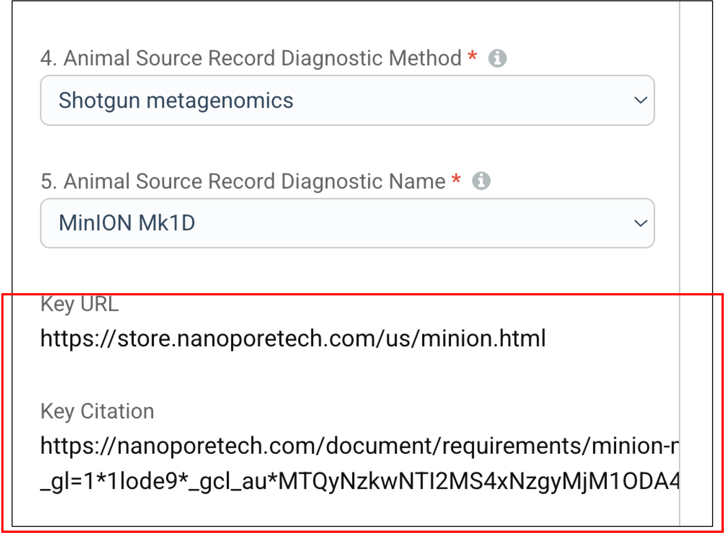Expand chevron in Shotgun metagenomics field

[x=641, y=100]
